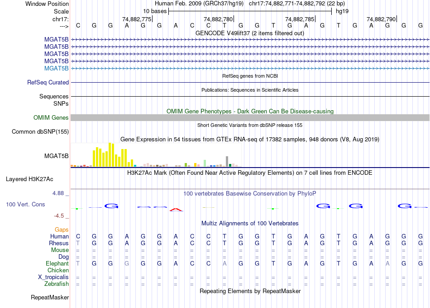
Task: Click the OMIM Genes track label
Action: coord(51,117)
